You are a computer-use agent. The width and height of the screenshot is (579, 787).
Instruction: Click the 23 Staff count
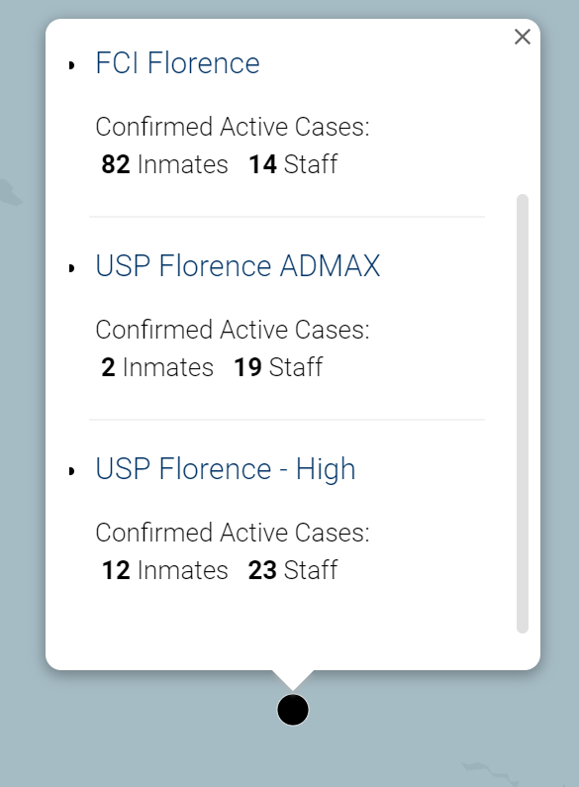(293, 570)
